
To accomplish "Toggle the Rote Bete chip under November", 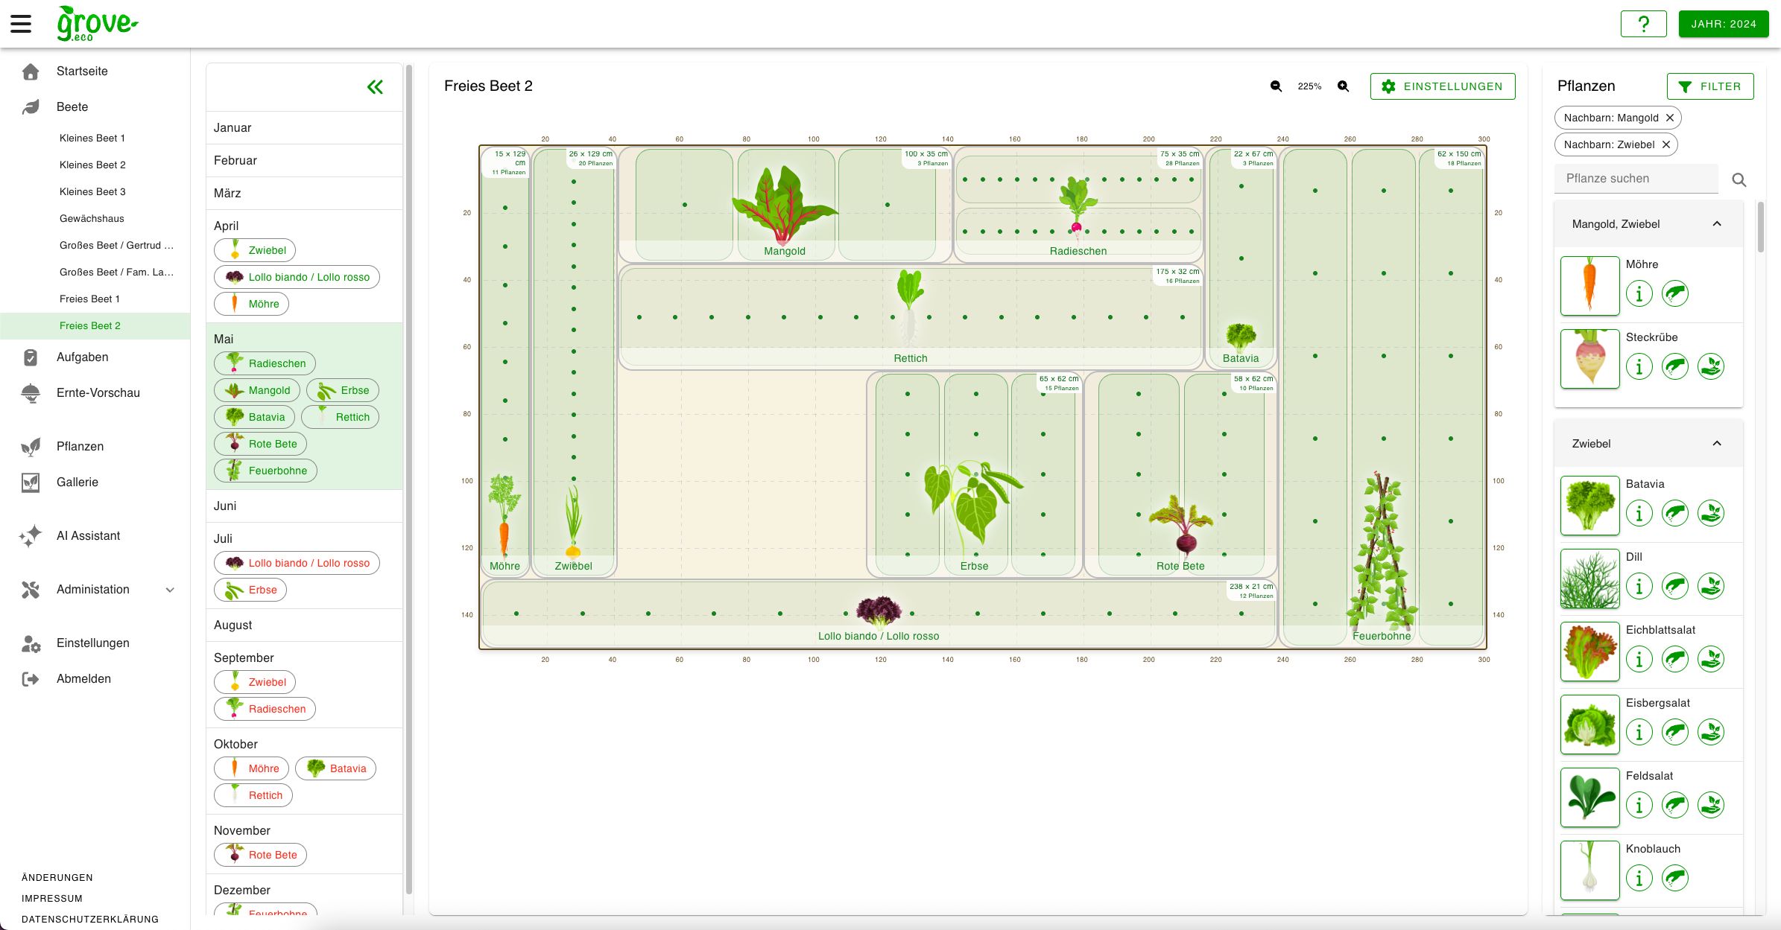I will 260,854.
